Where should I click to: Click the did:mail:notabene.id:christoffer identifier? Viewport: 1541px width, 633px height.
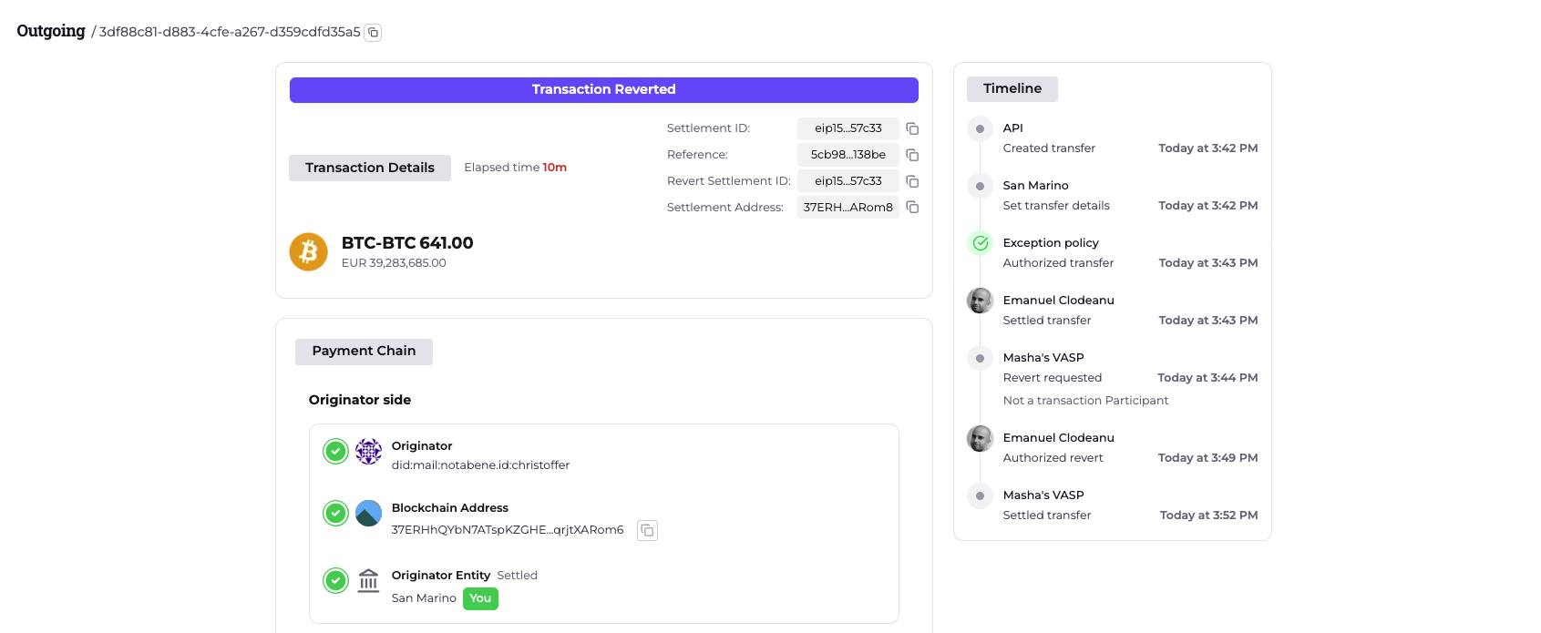[x=480, y=465]
